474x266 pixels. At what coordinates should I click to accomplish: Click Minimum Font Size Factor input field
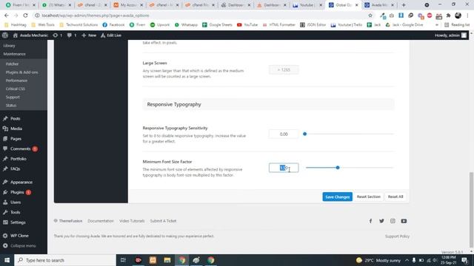click(284, 168)
